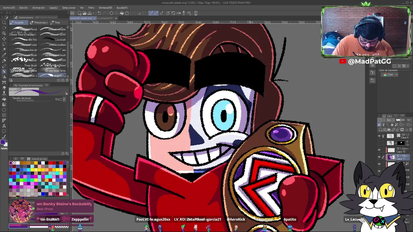This screenshot has height=232, width=413.
Task: Open the Filtro menu
Action: 91,7
